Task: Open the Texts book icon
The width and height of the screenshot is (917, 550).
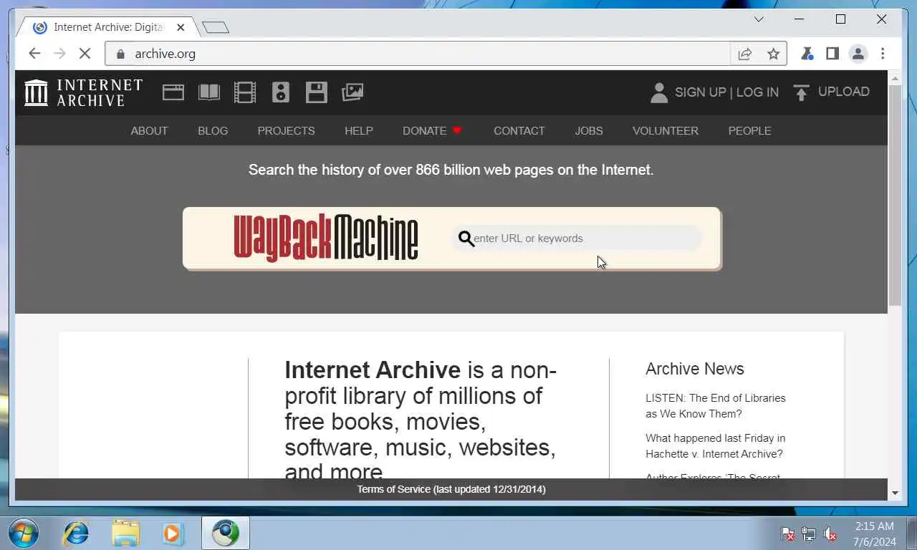Action: [209, 92]
